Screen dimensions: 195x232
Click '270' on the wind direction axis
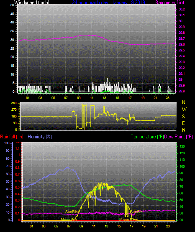point(14,110)
